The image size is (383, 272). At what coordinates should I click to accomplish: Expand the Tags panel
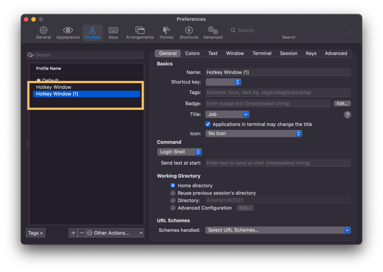point(36,233)
